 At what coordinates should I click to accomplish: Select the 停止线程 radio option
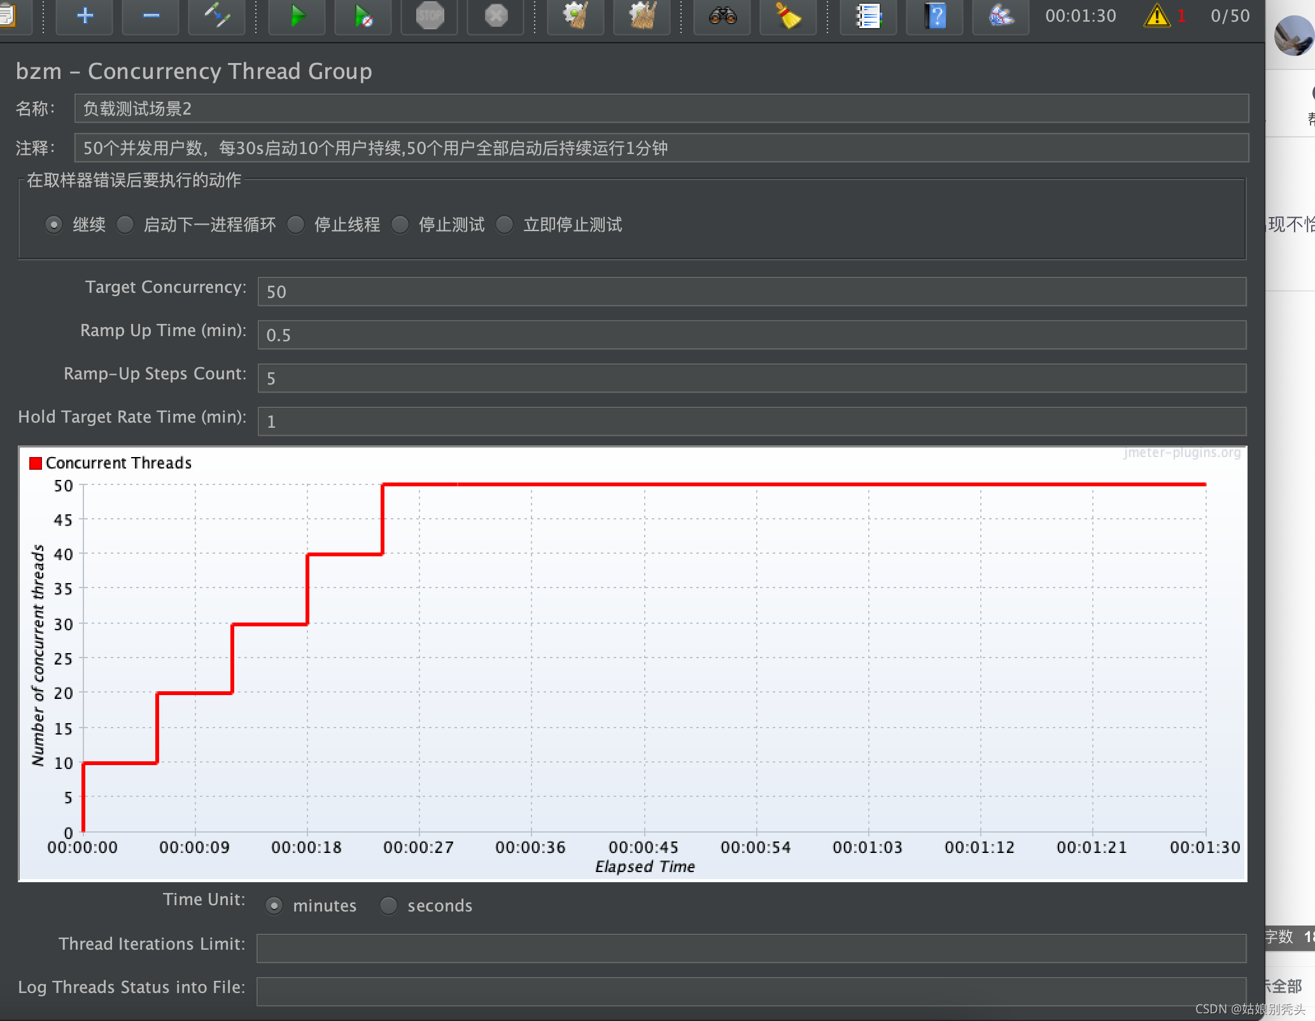click(296, 225)
